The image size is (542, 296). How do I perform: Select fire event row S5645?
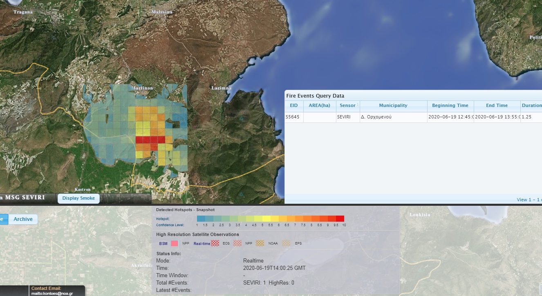tap(413, 117)
